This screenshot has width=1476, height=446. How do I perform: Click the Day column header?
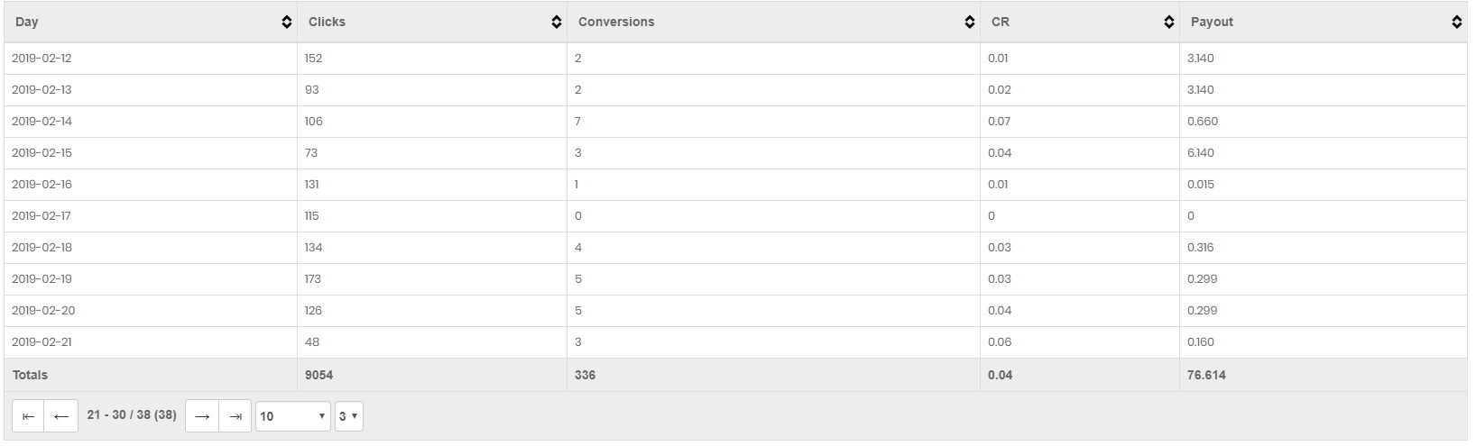pyautogui.click(x=151, y=22)
